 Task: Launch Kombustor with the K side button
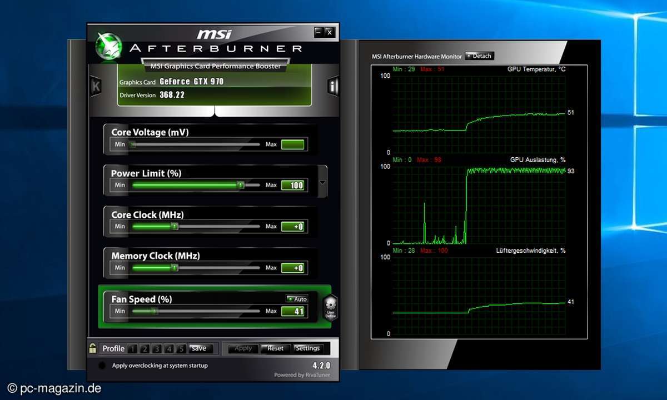pyautogui.click(x=96, y=86)
